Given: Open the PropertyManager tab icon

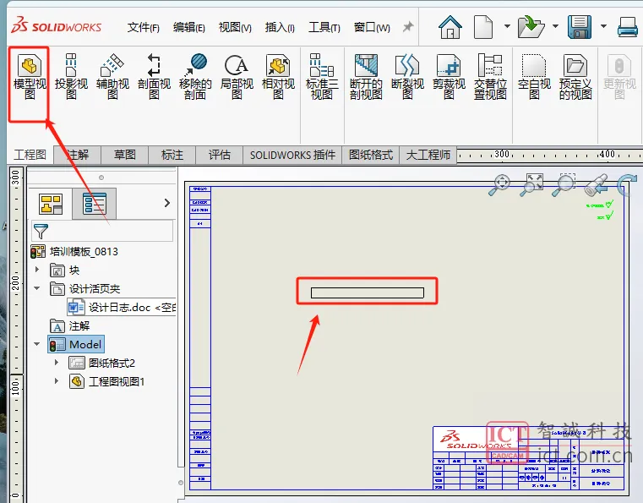Looking at the screenshot, I should [x=95, y=204].
